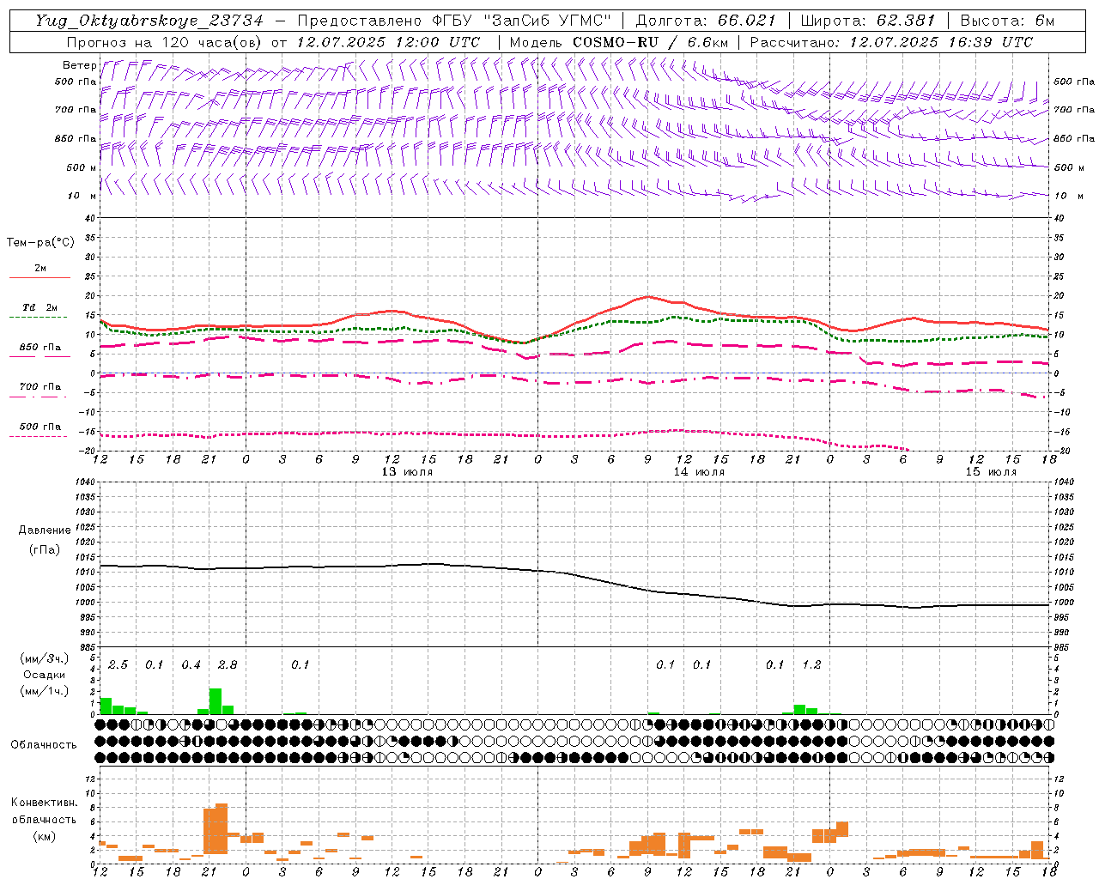Click the 2.5 precipitation total value
Image resolution: width=1099 pixels, height=879 pixels.
tap(118, 664)
